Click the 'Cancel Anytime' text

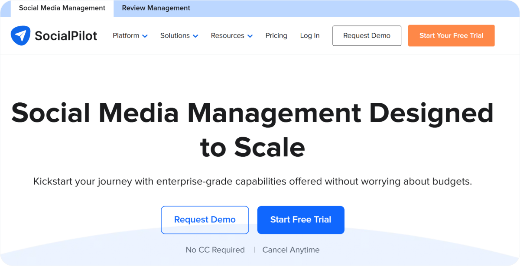(x=291, y=250)
